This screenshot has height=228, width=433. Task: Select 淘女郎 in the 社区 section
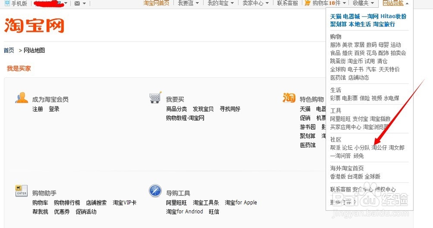click(x=397, y=148)
